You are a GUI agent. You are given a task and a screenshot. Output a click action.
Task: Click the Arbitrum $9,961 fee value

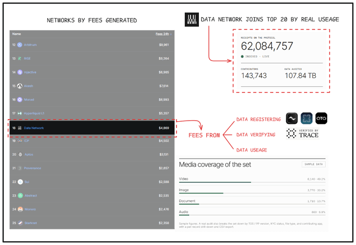164,45
